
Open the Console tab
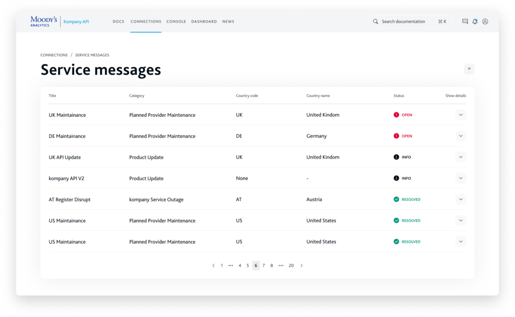176,22
